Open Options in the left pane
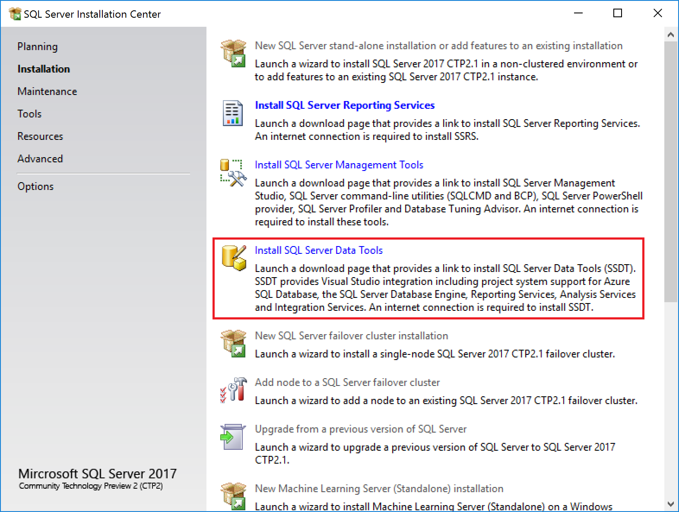 tap(35, 186)
